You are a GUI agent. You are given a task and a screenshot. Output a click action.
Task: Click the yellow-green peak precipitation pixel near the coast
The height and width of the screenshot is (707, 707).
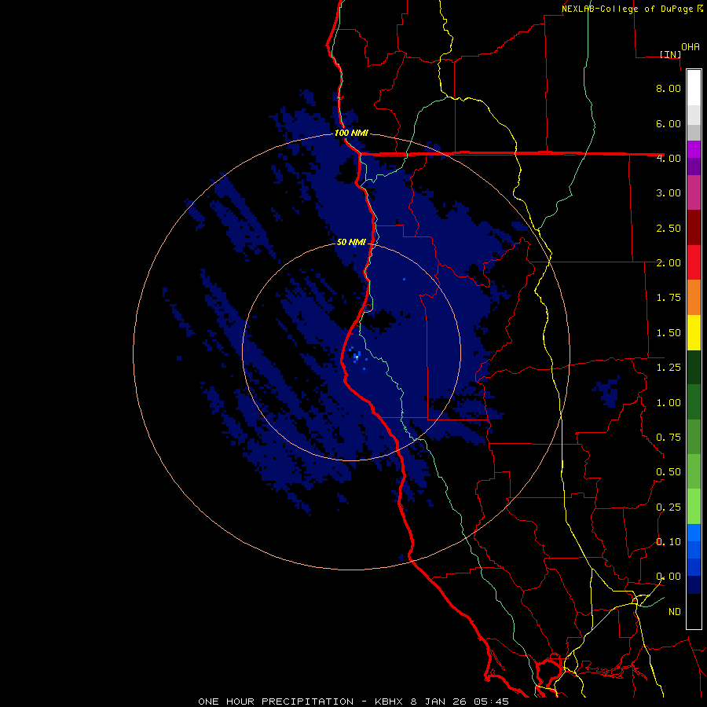(357, 357)
